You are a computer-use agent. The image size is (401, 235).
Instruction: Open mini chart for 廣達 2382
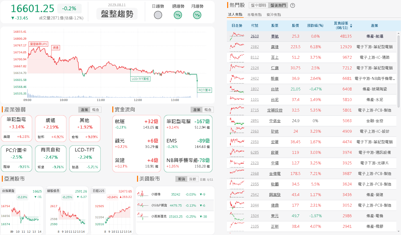[237, 47]
